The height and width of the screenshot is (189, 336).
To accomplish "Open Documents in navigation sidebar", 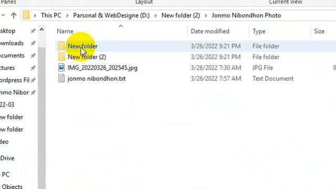I will coord(12,56).
